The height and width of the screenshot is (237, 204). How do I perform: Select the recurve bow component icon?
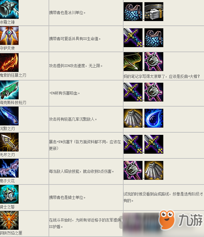coord(133,61)
